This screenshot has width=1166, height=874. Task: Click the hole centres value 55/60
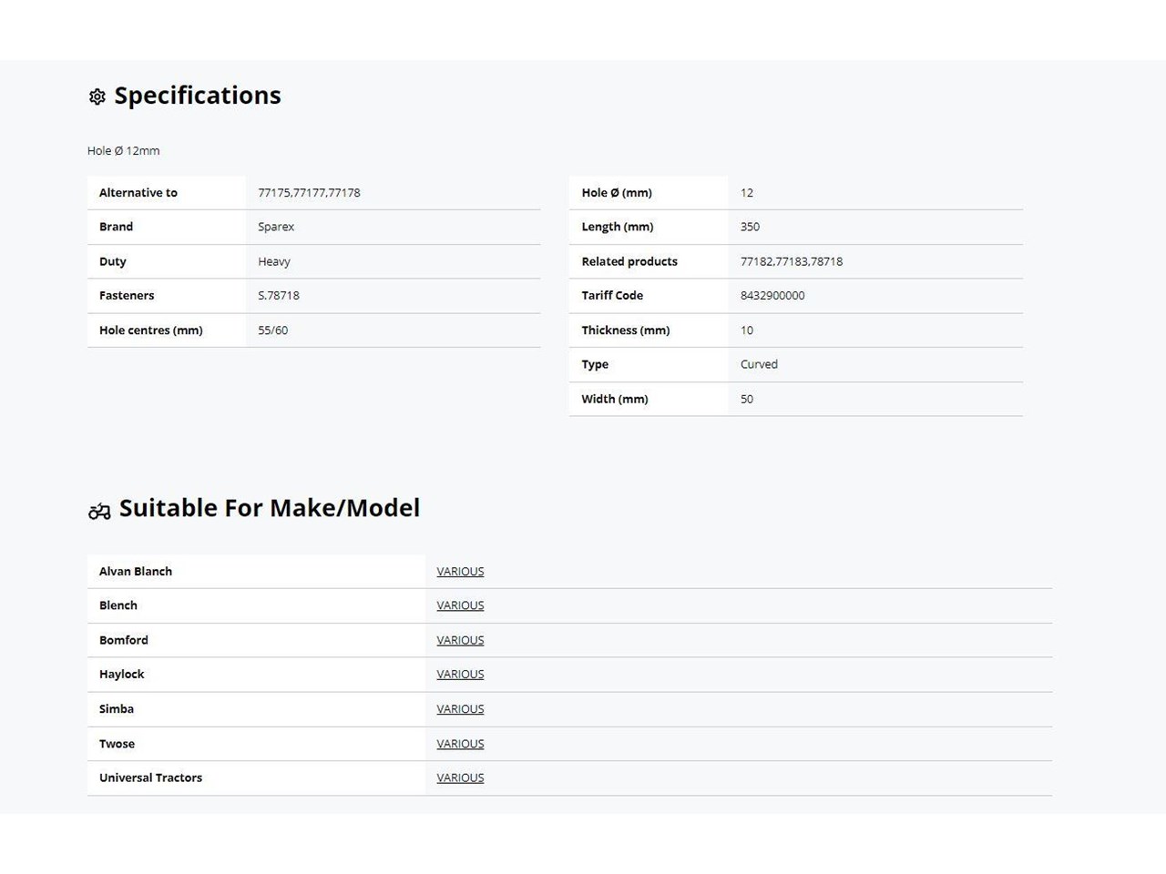click(272, 330)
